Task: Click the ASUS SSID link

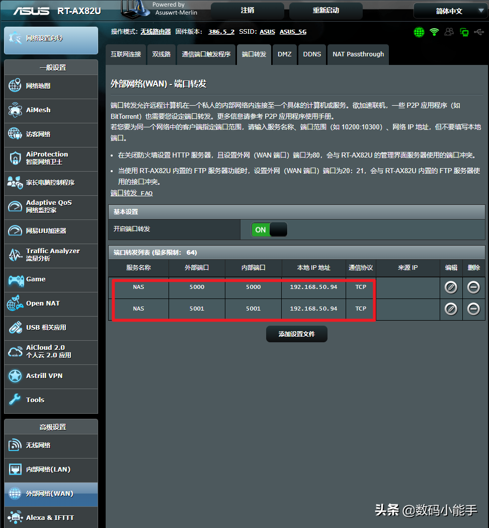Action: tap(267, 32)
